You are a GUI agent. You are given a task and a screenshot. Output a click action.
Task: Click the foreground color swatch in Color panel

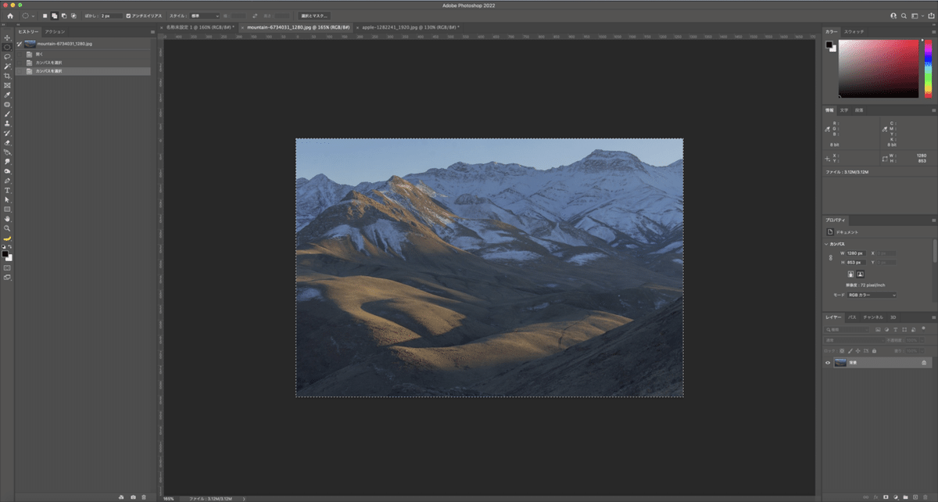coord(829,45)
